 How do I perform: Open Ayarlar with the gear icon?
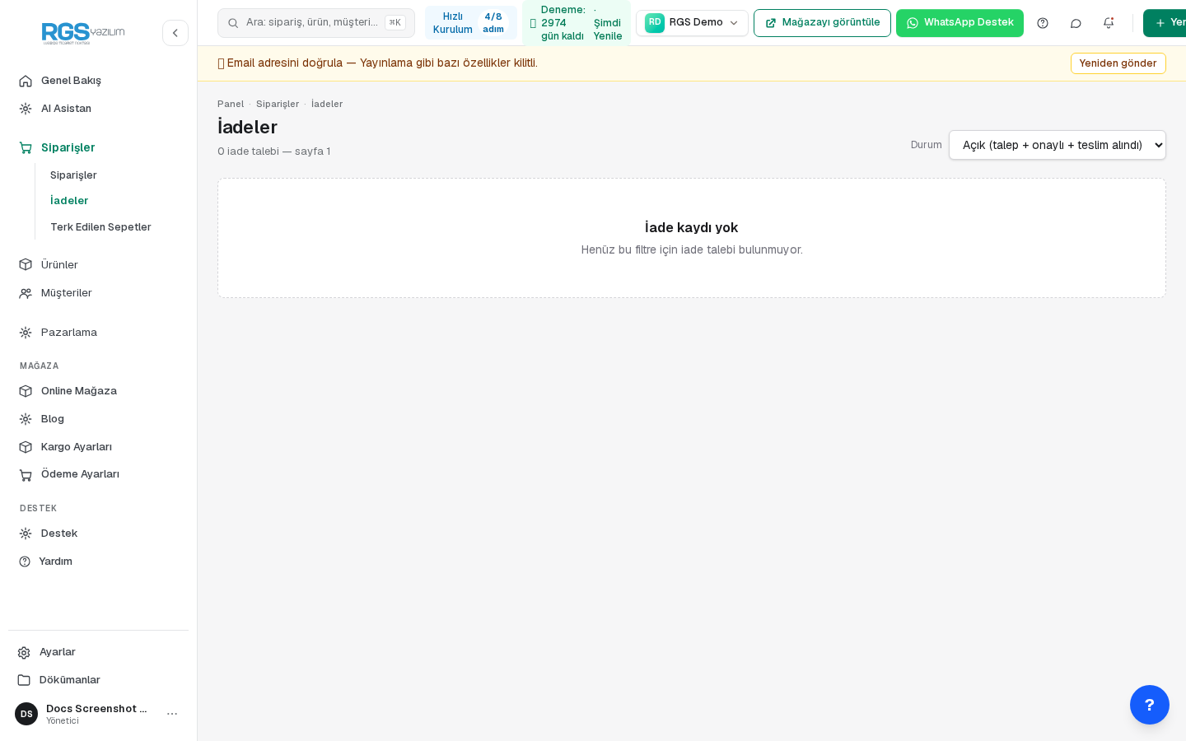coord(99,652)
